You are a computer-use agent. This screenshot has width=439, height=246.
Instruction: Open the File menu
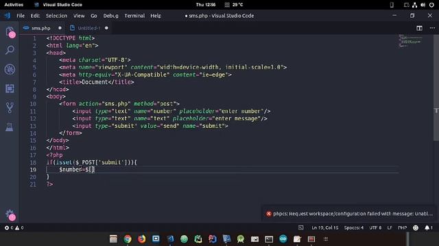pyautogui.click(x=21, y=16)
